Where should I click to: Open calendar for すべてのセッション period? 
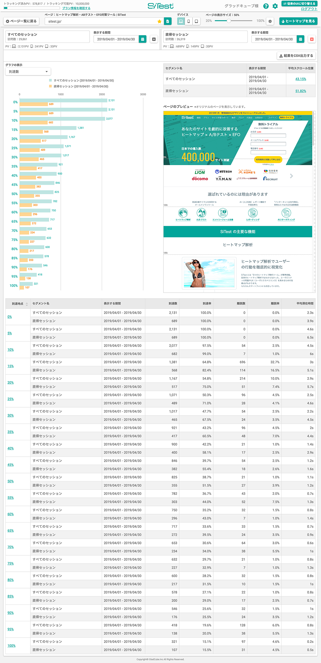coord(142,39)
